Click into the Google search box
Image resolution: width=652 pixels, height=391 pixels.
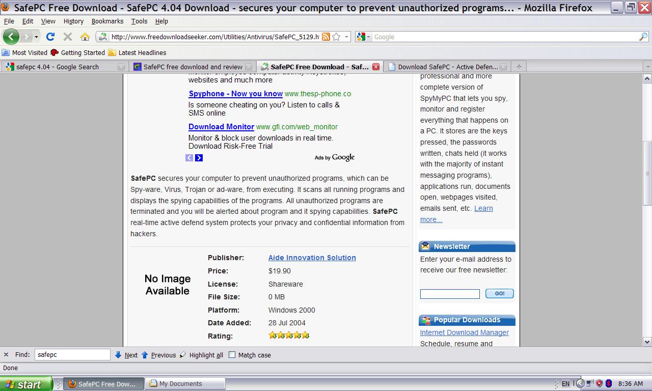tap(505, 37)
